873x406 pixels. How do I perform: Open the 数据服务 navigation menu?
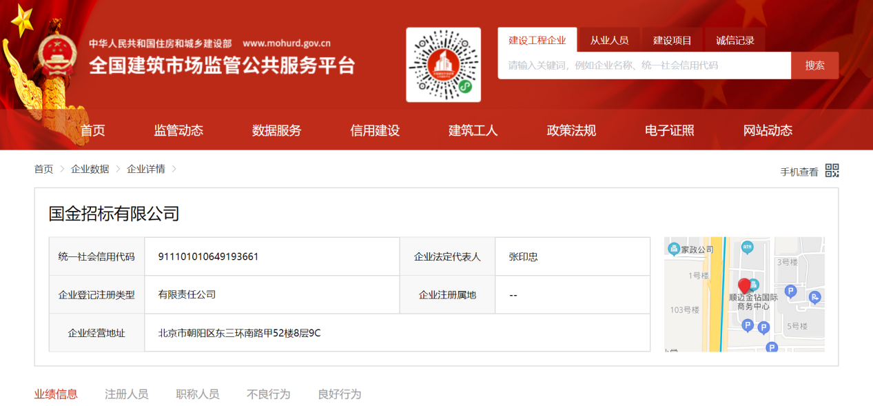(x=276, y=130)
